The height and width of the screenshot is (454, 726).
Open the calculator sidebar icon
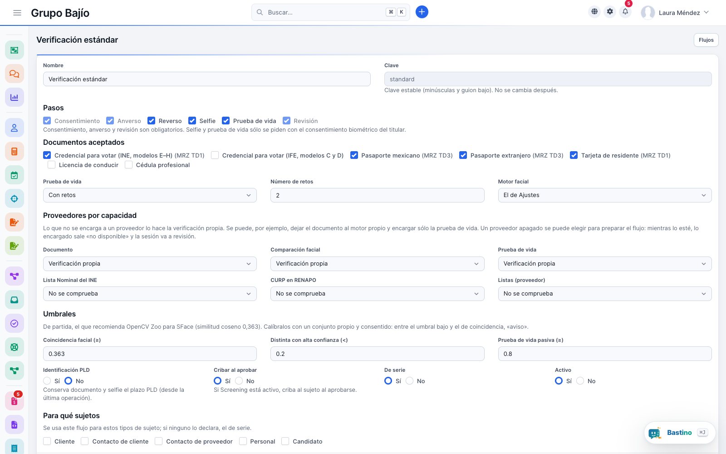click(15, 152)
